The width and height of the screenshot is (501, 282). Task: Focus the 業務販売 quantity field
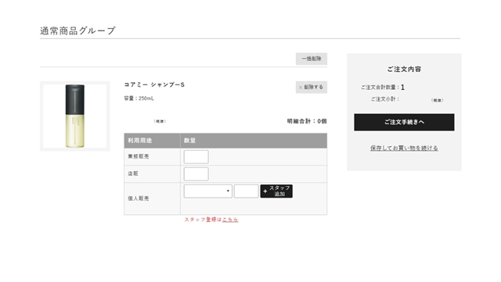196,157
